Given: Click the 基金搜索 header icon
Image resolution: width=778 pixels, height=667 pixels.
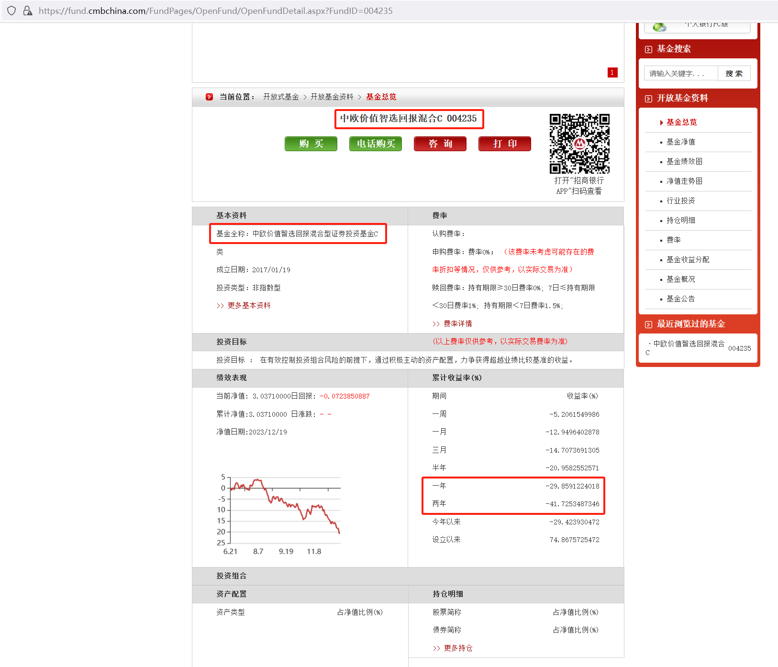Looking at the screenshot, I should [x=648, y=49].
